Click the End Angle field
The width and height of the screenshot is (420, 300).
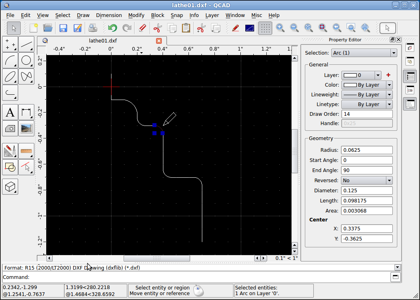(x=367, y=170)
